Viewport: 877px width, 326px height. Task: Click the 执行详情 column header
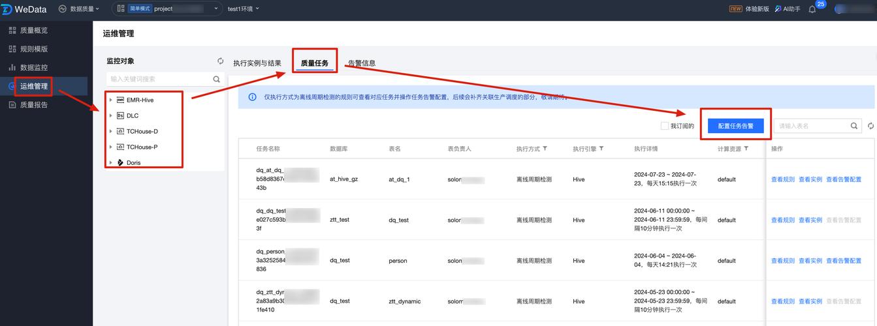point(646,149)
